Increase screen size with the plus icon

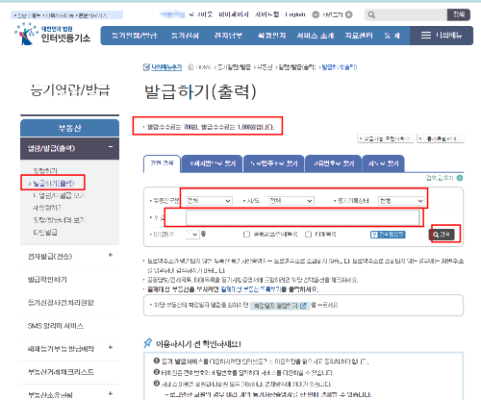(x=349, y=14)
